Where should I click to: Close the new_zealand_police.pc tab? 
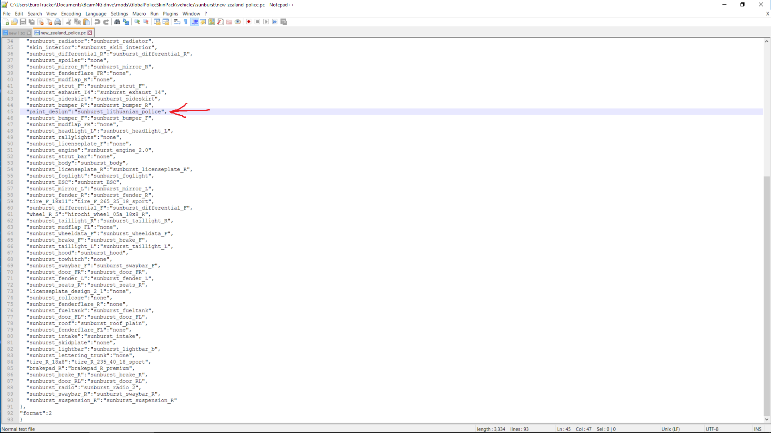point(90,33)
